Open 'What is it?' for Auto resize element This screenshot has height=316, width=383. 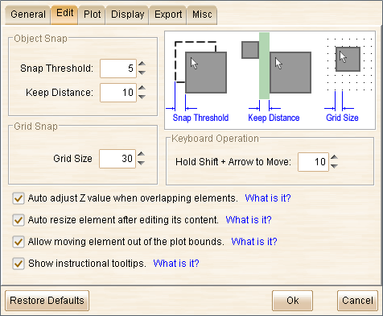(249, 220)
